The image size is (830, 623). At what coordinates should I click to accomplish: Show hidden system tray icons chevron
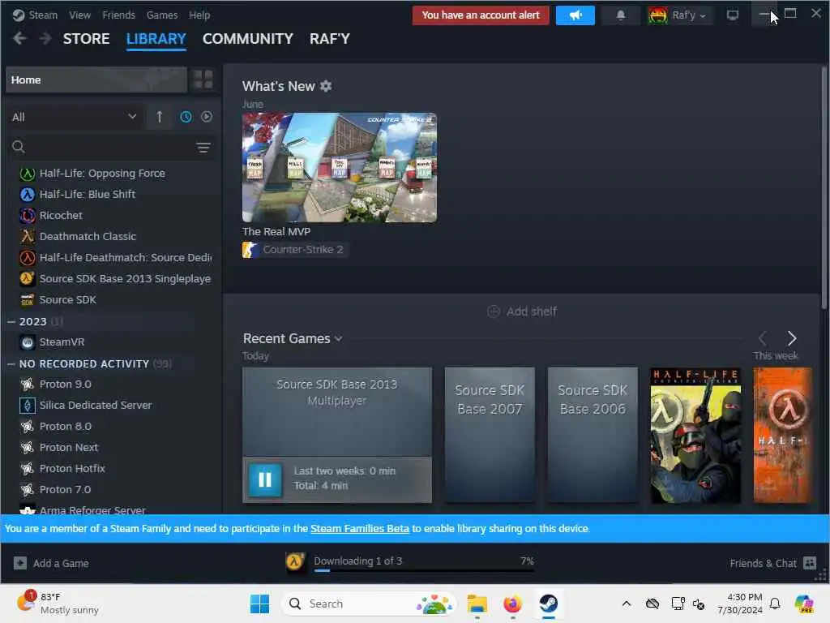(627, 604)
